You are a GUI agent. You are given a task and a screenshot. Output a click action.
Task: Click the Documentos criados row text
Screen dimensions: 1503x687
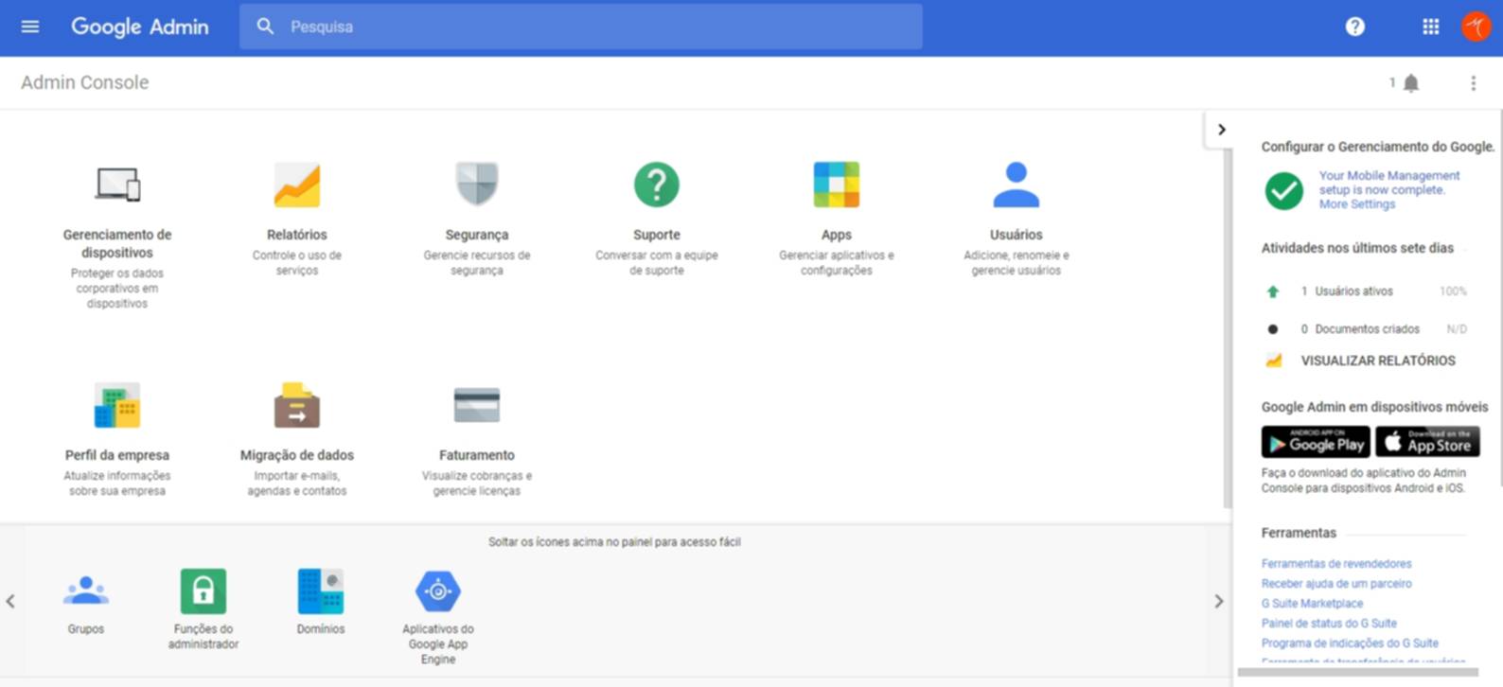click(x=1367, y=329)
